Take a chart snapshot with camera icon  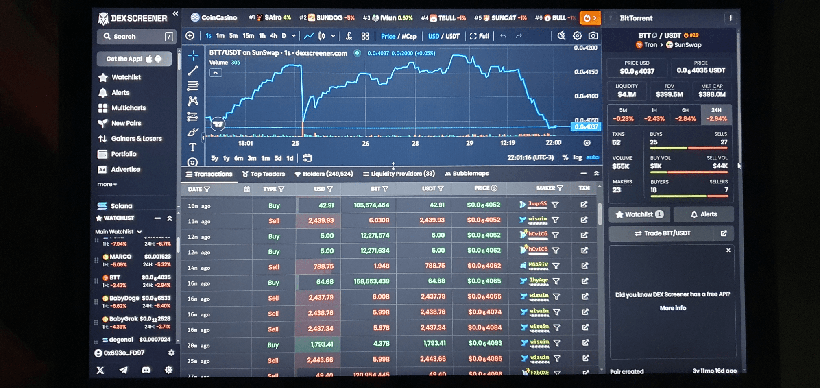click(593, 36)
